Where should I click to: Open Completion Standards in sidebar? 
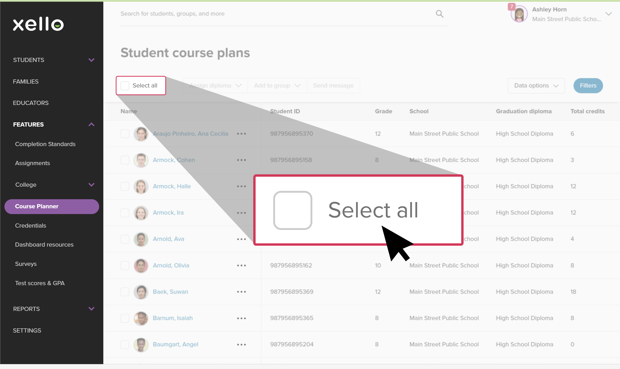pos(45,144)
